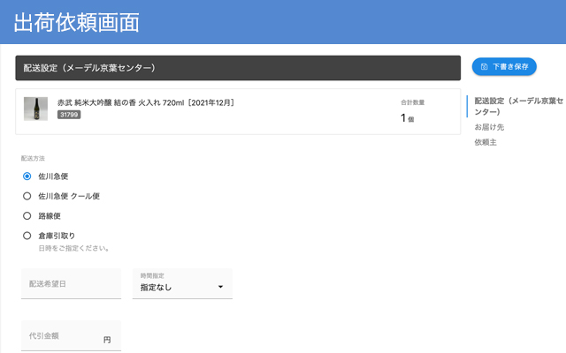
Task: Click the 合計数量 value of 1個
Action: (407, 118)
